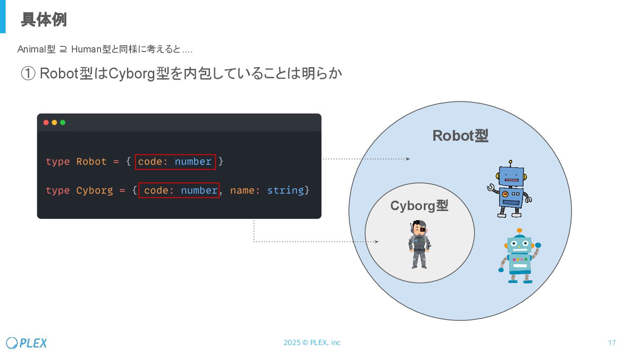Click the green dot in code window
The image size is (624, 351).
[x=63, y=123]
